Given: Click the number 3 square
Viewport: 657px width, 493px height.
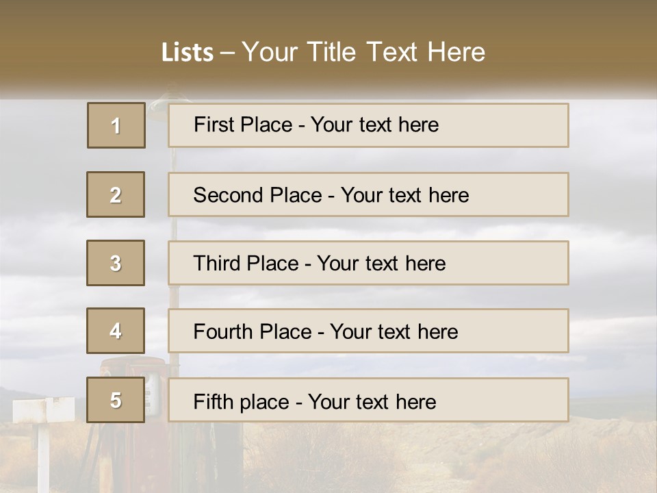Looking at the screenshot, I should 116,263.
